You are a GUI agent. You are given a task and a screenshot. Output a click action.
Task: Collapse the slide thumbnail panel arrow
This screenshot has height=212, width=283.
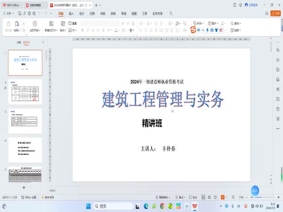pyautogui.click(x=43, y=42)
